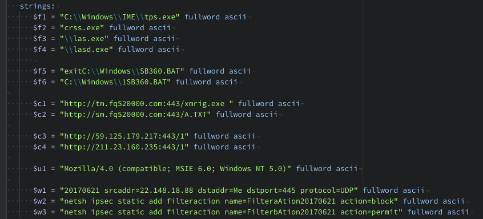Viewport: 483px width, 219px height.
Task: Click the exitC SB360.BAT string
Action: pyautogui.click(x=122, y=71)
